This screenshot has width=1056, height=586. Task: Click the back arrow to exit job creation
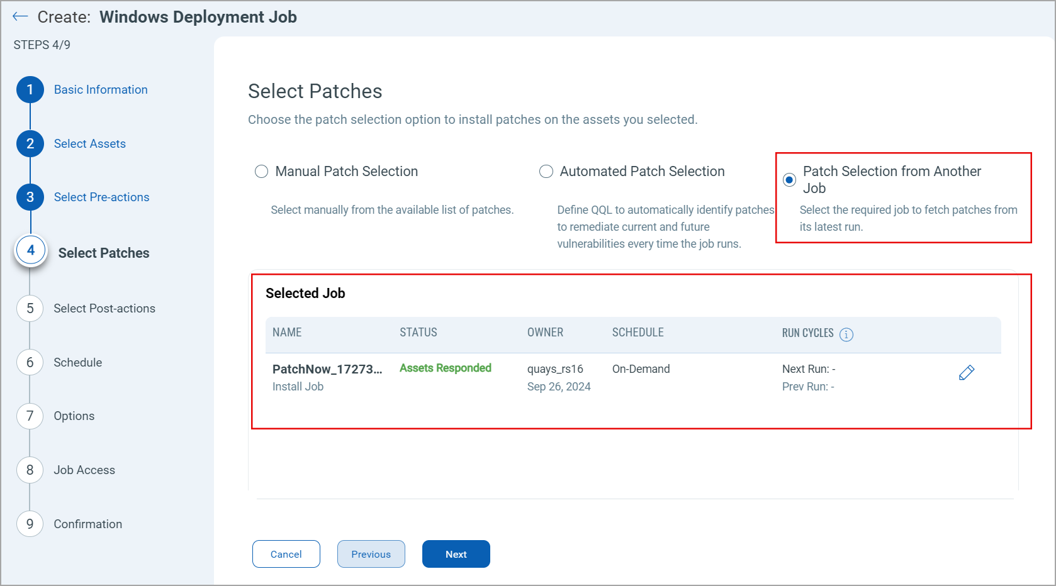tap(20, 16)
